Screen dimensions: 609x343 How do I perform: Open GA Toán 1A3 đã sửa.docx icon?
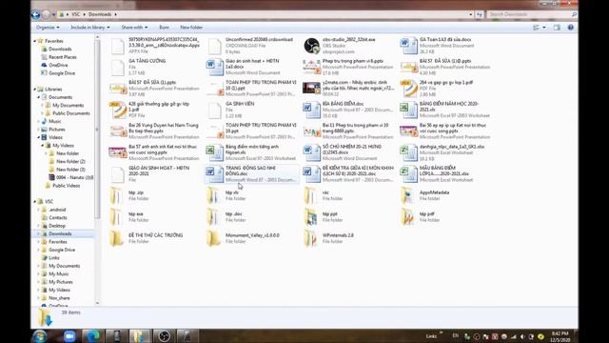tap(408, 46)
